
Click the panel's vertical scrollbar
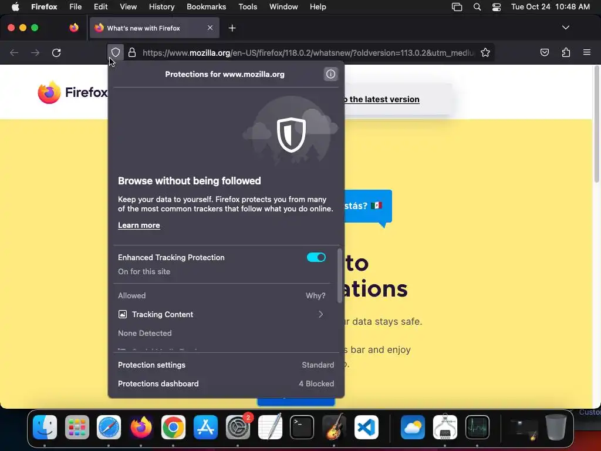coord(340,276)
